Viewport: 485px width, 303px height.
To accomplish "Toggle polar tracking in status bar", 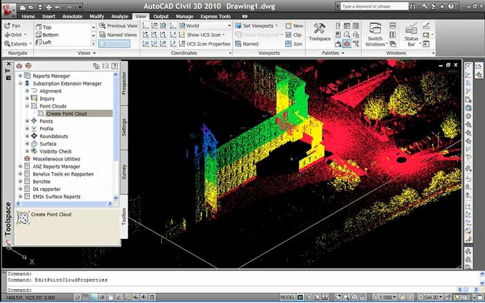I will pos(103,297).
